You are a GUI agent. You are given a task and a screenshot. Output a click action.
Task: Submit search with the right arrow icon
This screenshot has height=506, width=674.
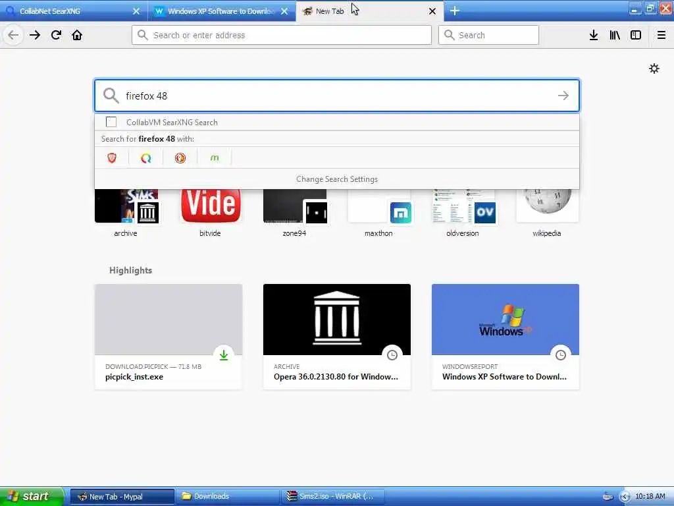563,96
